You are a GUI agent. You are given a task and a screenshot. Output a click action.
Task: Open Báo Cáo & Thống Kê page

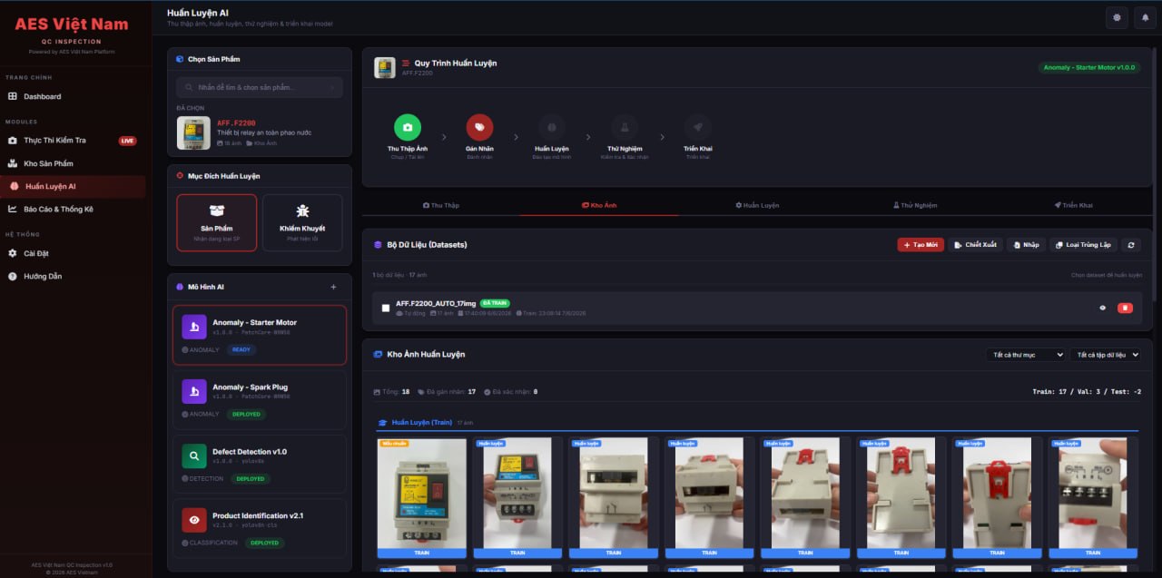point(73,209)
